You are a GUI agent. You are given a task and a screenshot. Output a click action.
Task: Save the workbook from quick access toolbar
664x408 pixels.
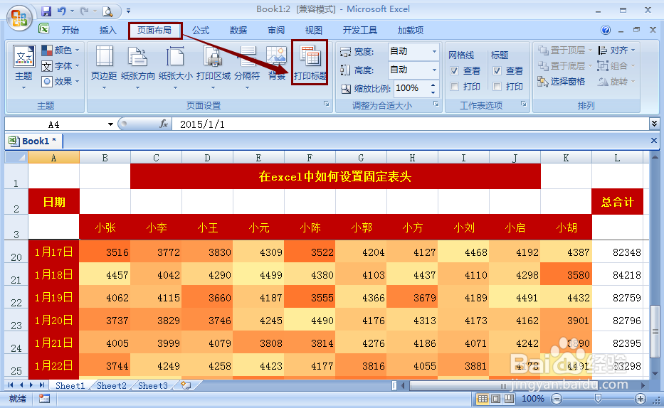tap(46, 11)
